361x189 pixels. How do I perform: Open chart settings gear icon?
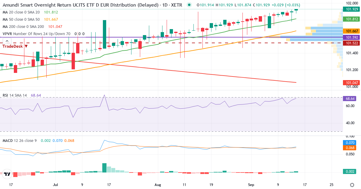click(x=352, y=185)
